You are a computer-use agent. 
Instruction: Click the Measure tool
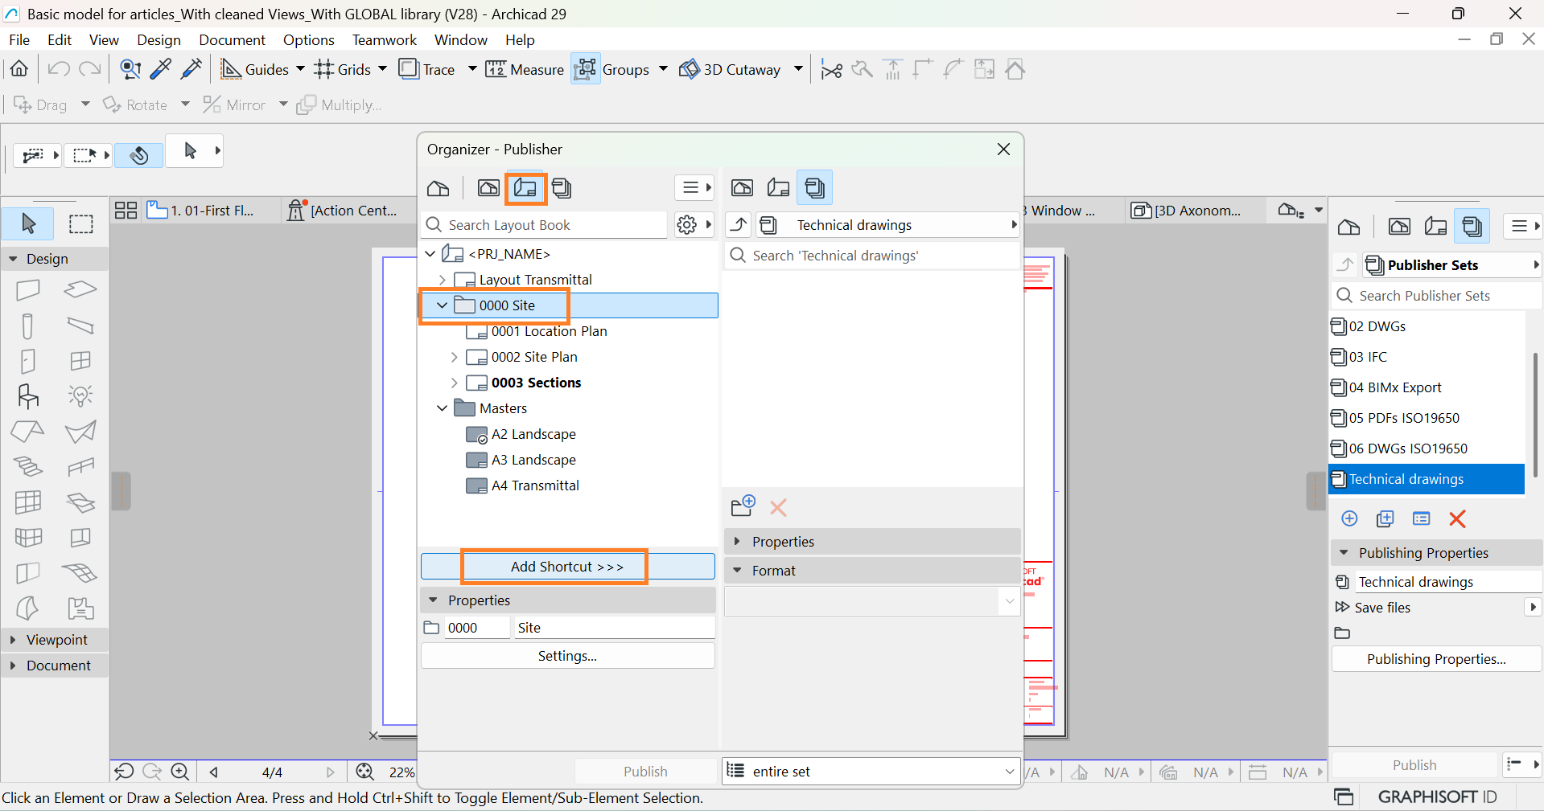point(525,69)
